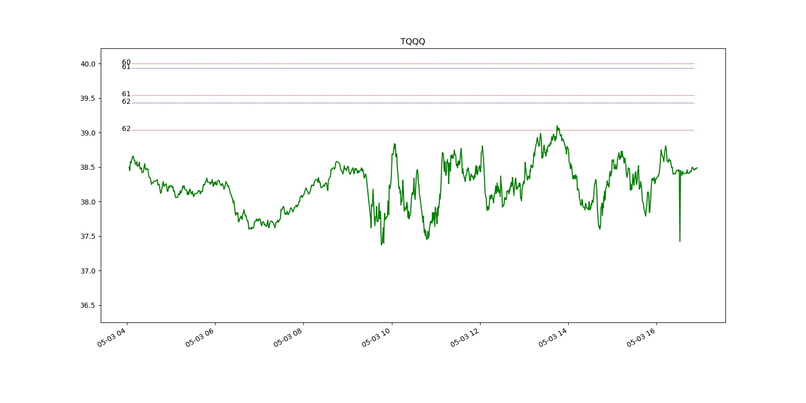Select the 37.0 y-axis tick label
The width and height of the screenshot is (806, 403).
point(88,271)
